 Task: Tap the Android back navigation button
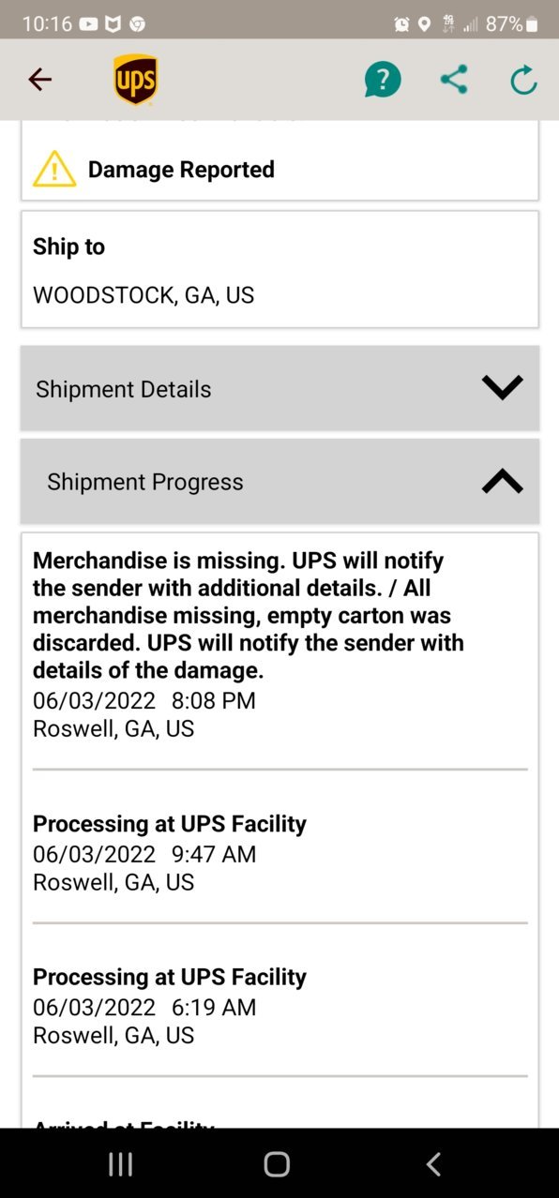[433, 1164]
